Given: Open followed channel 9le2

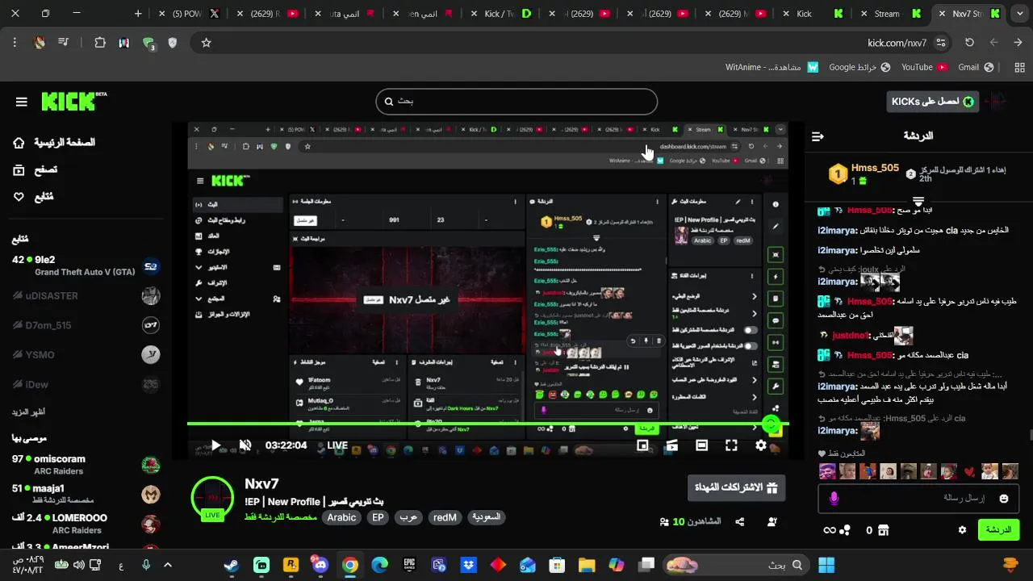Looking at the screenshot, I should (x=86, y=265).
